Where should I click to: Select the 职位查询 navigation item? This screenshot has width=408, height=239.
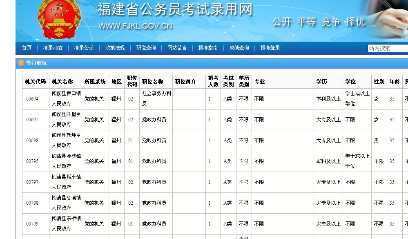tap(146, 47)
